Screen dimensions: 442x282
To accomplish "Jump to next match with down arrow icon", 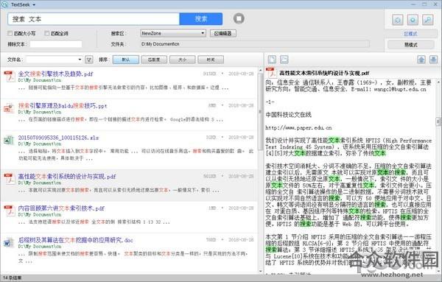I will [x=433, y=60].
